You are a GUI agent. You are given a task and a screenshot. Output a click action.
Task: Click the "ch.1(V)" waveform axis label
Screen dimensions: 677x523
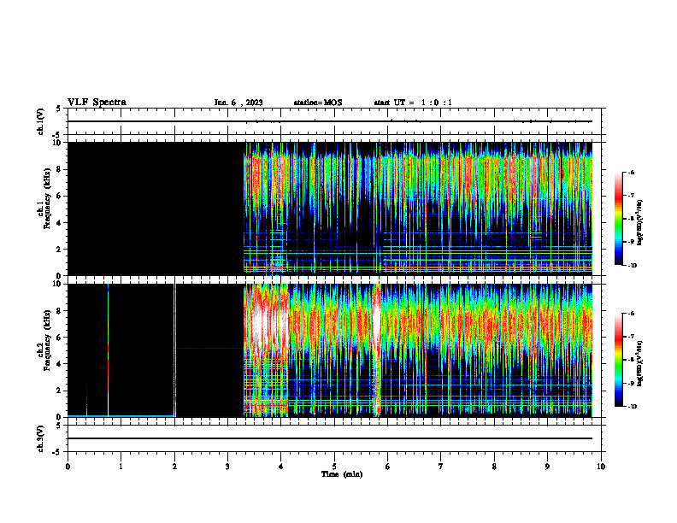(40, 121)
